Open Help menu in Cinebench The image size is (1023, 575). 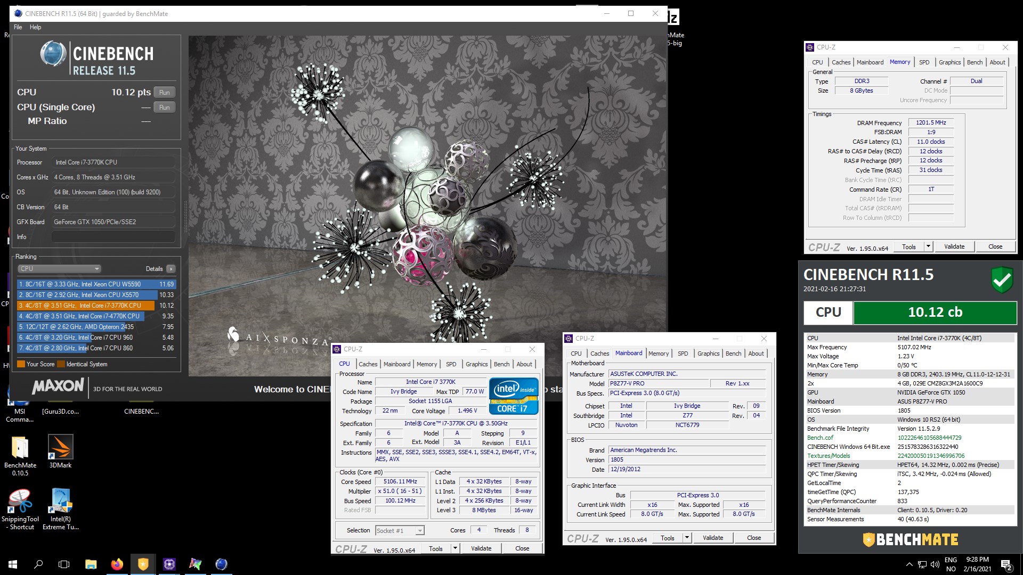[x=35, y=27]
